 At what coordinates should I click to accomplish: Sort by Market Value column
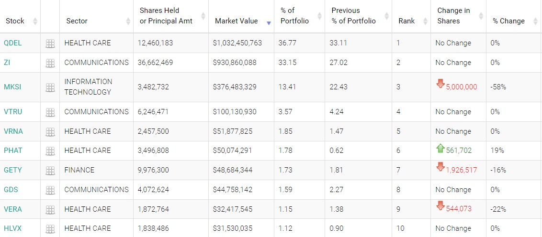coord(236,21)
